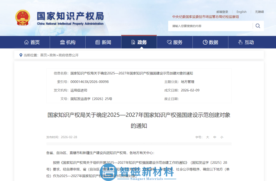Open the 新闻 news icon
This screenshot has width=276, height=181.
(98, 42)
